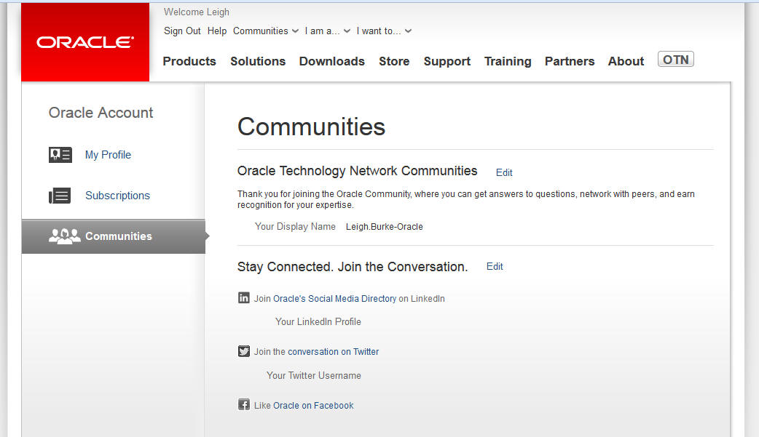Click the 'Your Twitter Username' label
This screenshot has width=759, height=437.
(x=314, y=376)
